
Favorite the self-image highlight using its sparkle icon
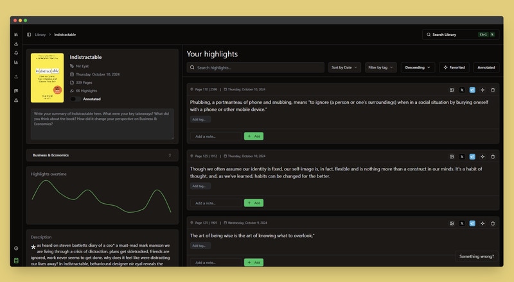[x=483, y=156]
